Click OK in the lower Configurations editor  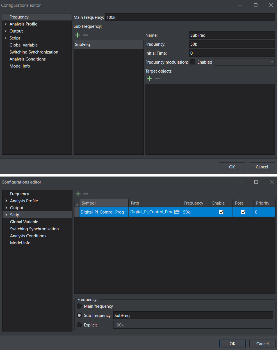click(233, 344)
